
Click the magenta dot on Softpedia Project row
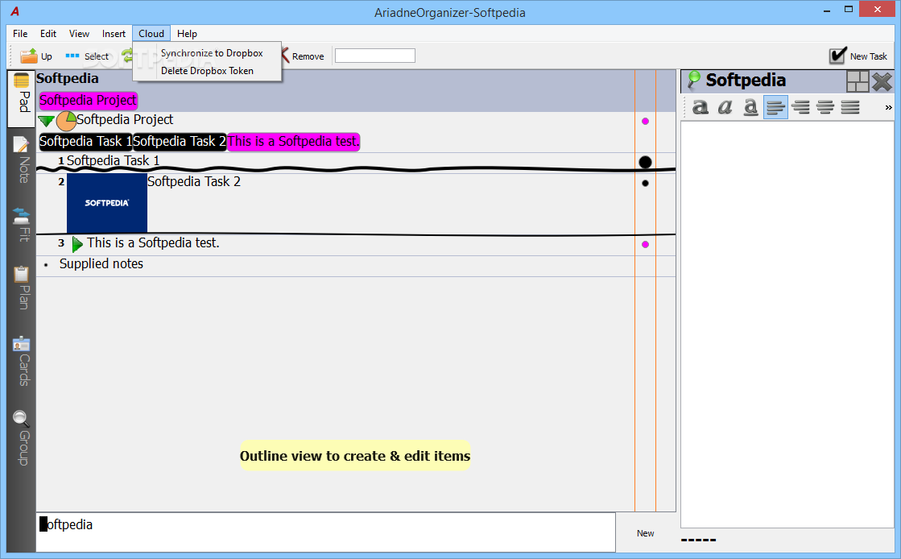[645, 122]
